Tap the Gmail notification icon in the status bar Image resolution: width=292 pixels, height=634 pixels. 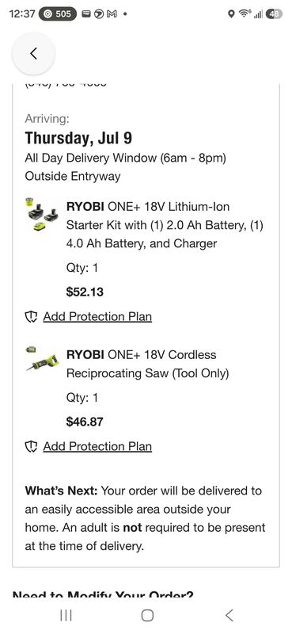(111, 13)
